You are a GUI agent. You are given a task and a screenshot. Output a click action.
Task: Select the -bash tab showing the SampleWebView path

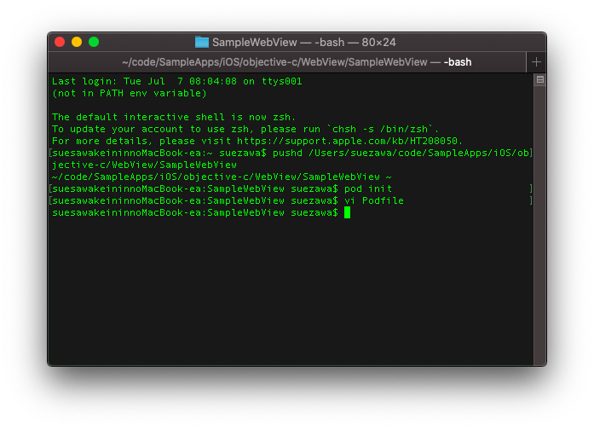(x=287, y=62)
